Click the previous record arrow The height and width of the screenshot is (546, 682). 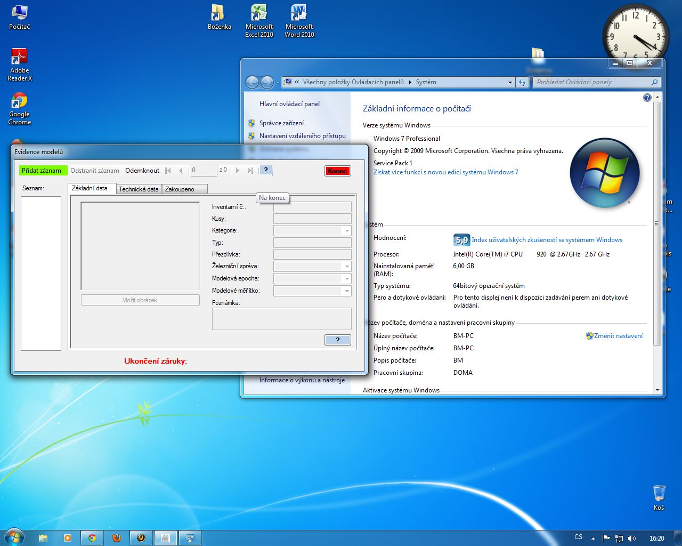pyautogui.click(x=181, y=171)
